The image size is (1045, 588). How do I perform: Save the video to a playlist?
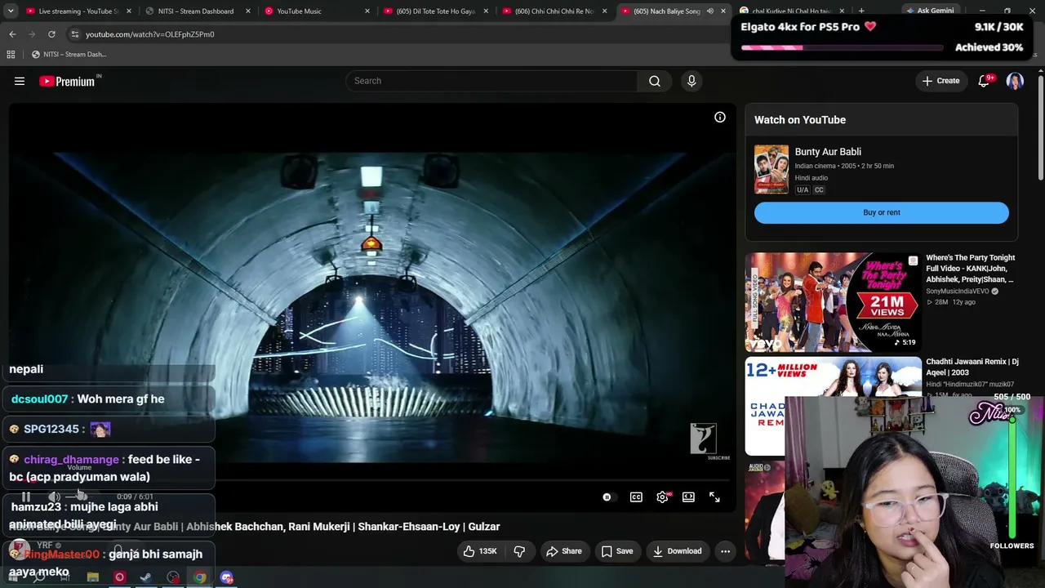point(617,551)
